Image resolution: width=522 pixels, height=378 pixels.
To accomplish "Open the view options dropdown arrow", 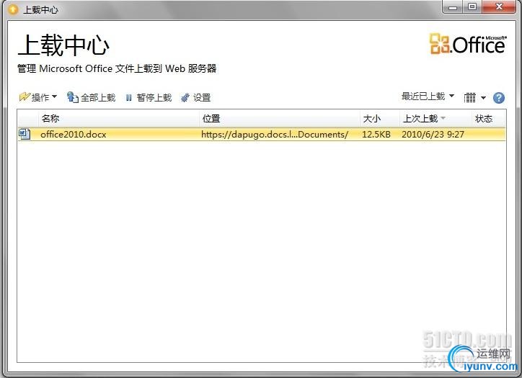I will (483, 98).
